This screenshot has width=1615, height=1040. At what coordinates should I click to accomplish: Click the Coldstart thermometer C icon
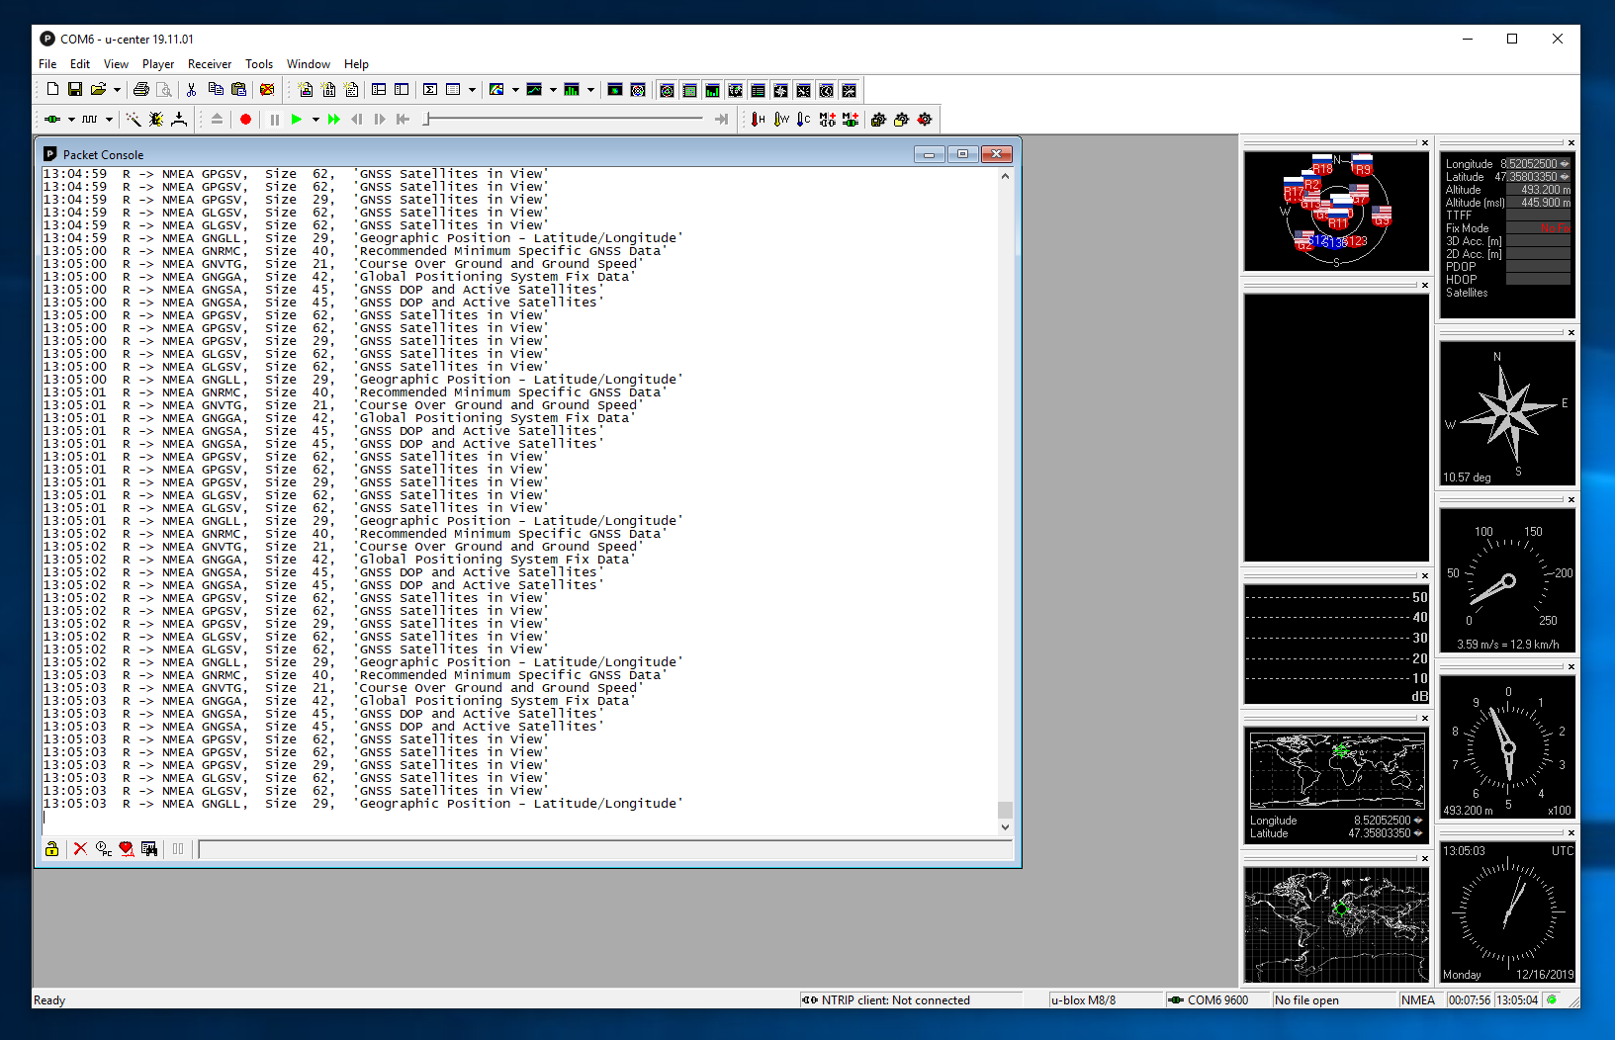(804, 120)
